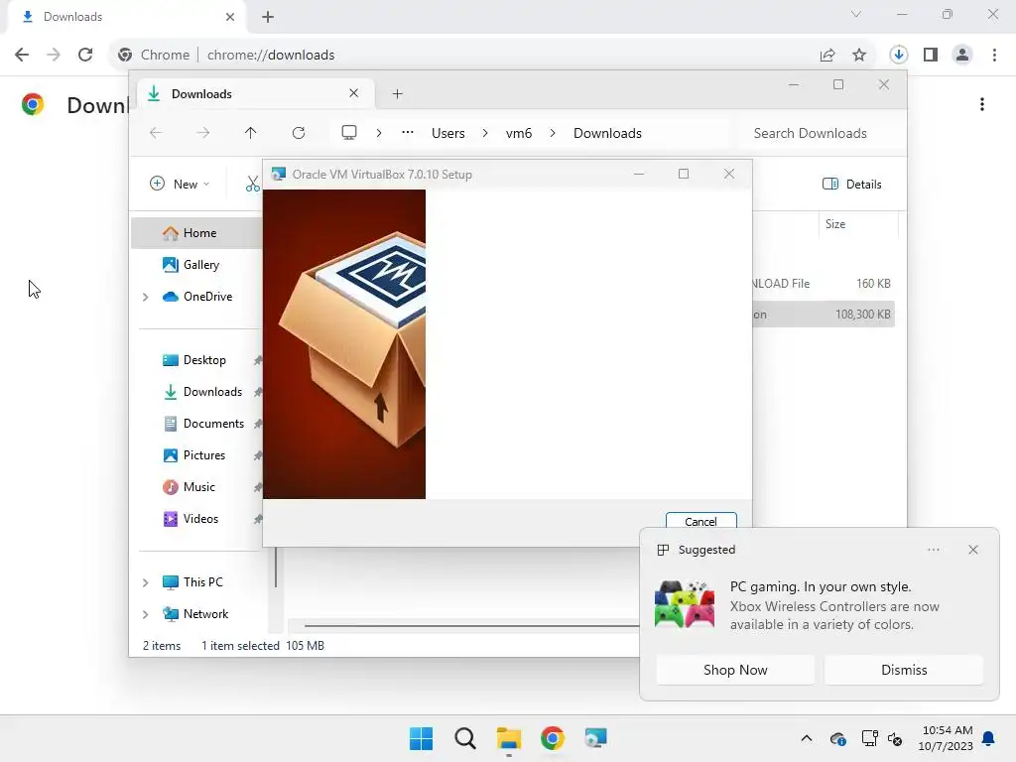Click the Chrome taskbar icon
Viewport: 1016px width, 762px height.
(553, 738)
